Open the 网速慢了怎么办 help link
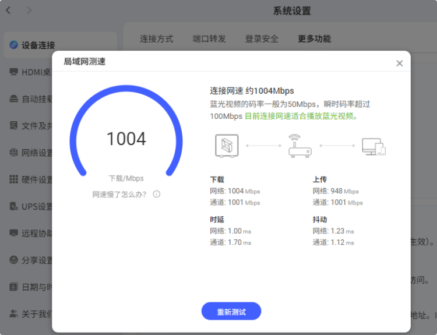 point(119,194)
